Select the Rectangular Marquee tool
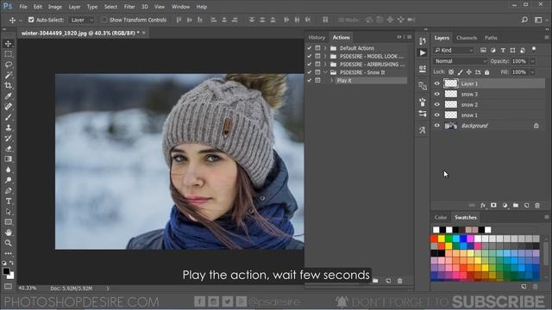This screenshot has width=552, height=310. coord(8,54)
